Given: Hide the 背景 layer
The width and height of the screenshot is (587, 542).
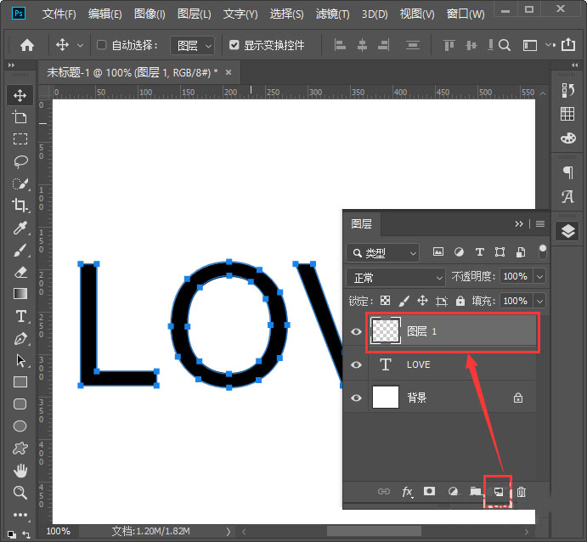Looking at the screenshot, I should [x=356, y=397].
